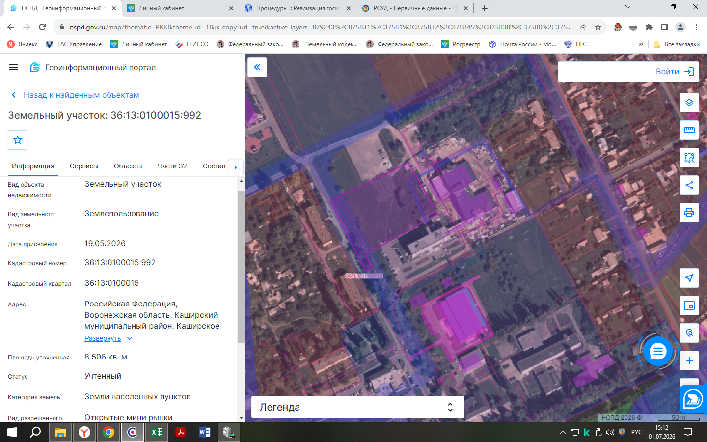Viewport: 707px width, 442px height.
Task: Open the map layers icon
Action: click(x=689, y=103)
